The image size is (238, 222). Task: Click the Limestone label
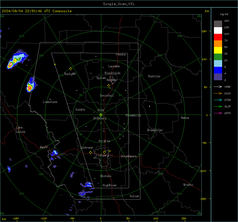50,102
